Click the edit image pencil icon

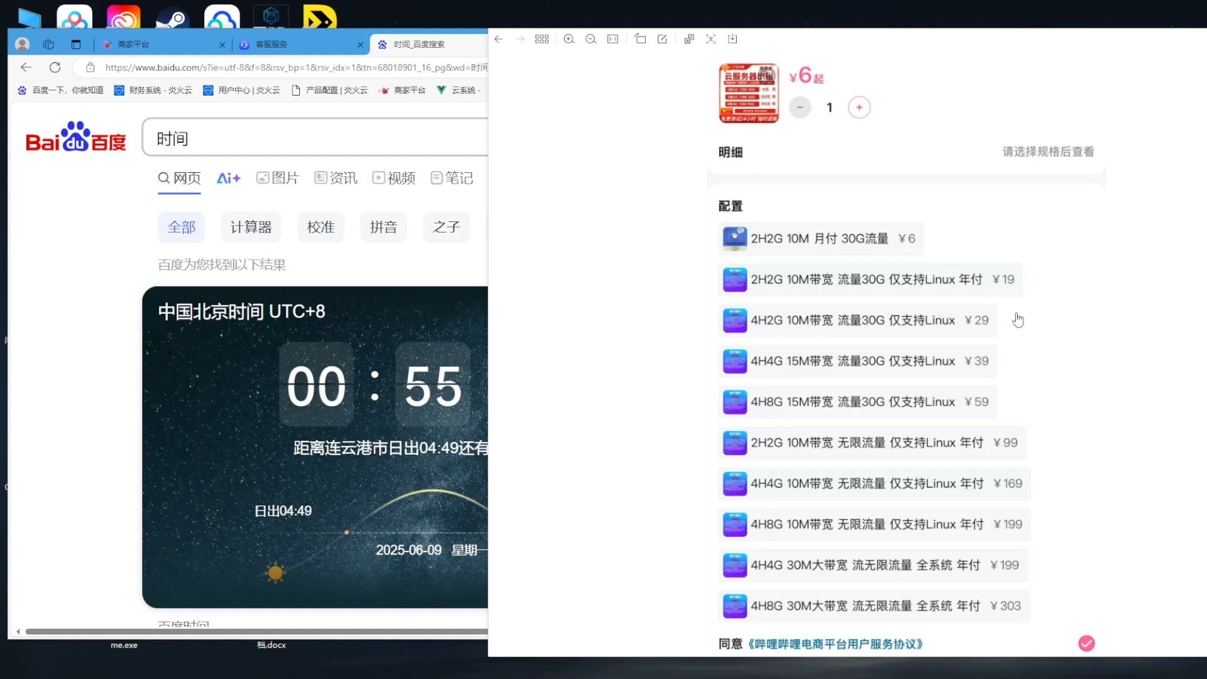[x=662, y=39]
